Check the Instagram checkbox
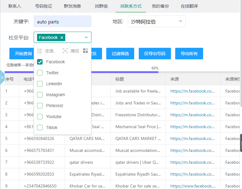 click(40, 95)
